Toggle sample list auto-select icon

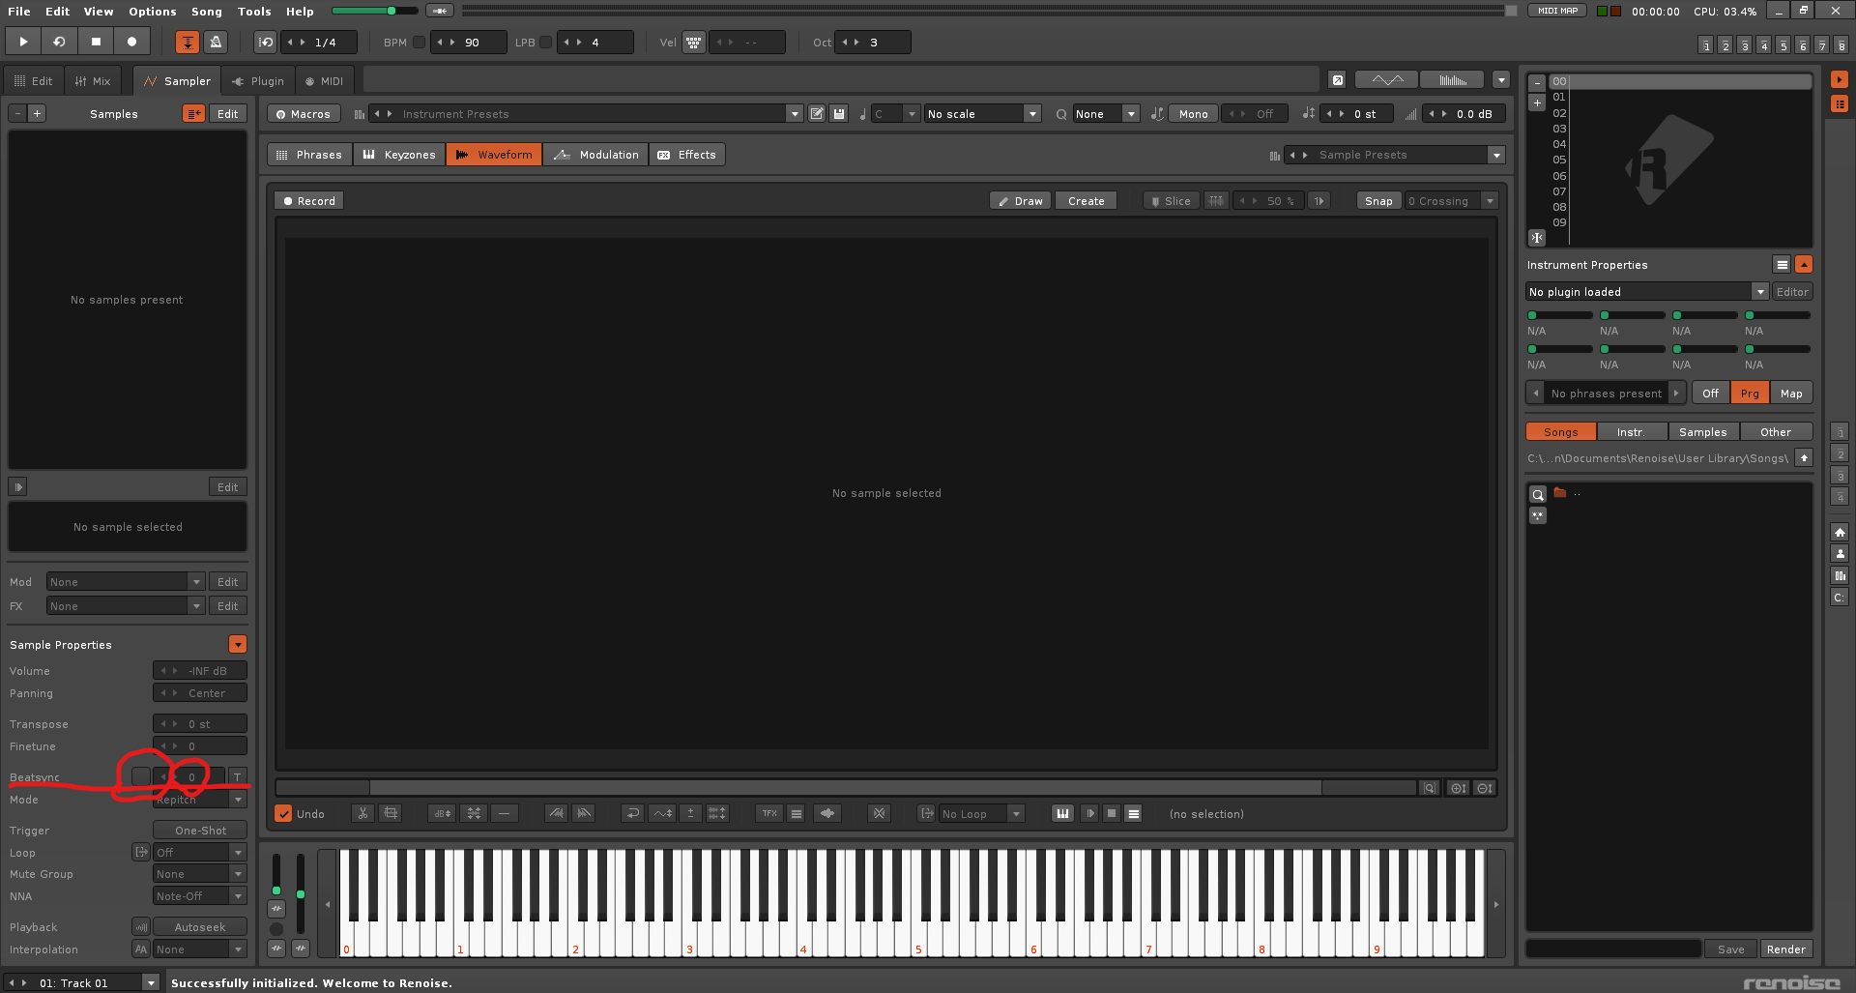[193, 114]
